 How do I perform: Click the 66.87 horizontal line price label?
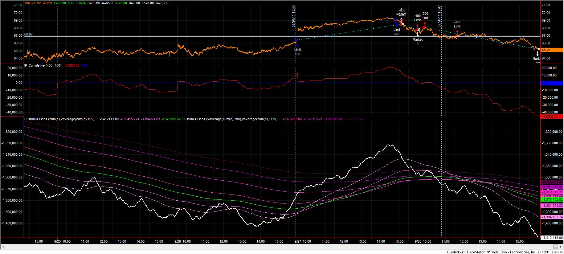coord(28,35)
